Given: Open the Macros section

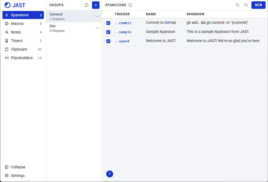Looking at the screenshot, I should [x=23, y=24].
